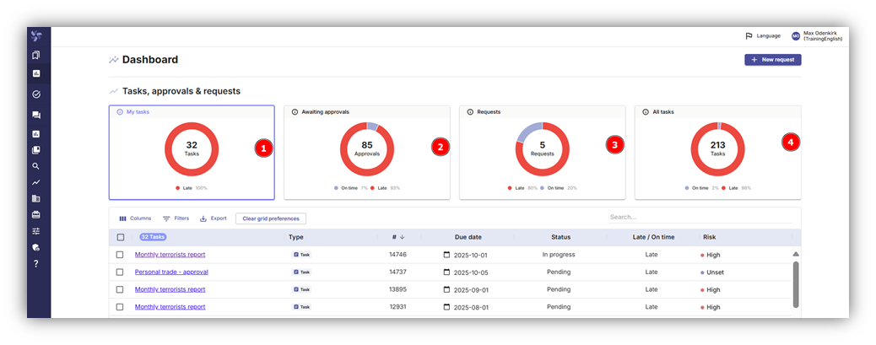Open the search icon in left sidebar
The height and width of the screenshot is (345, 876).
36,166
